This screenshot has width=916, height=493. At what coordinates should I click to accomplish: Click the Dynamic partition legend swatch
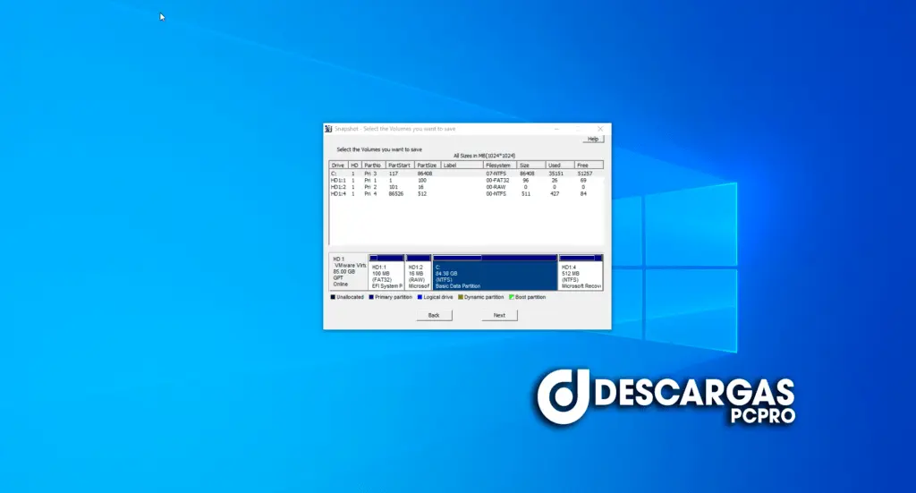point(461,297)
